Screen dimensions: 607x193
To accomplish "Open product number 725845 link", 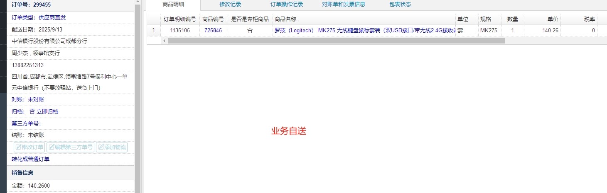I will click(213, 30).
